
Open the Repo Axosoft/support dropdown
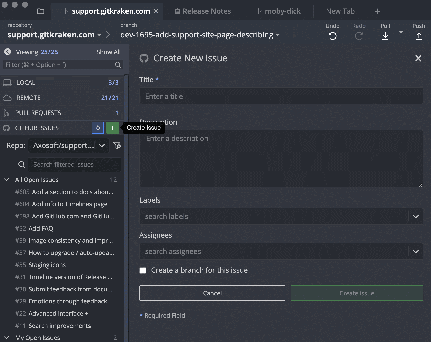pyautogui.click(x=69, y=145)
